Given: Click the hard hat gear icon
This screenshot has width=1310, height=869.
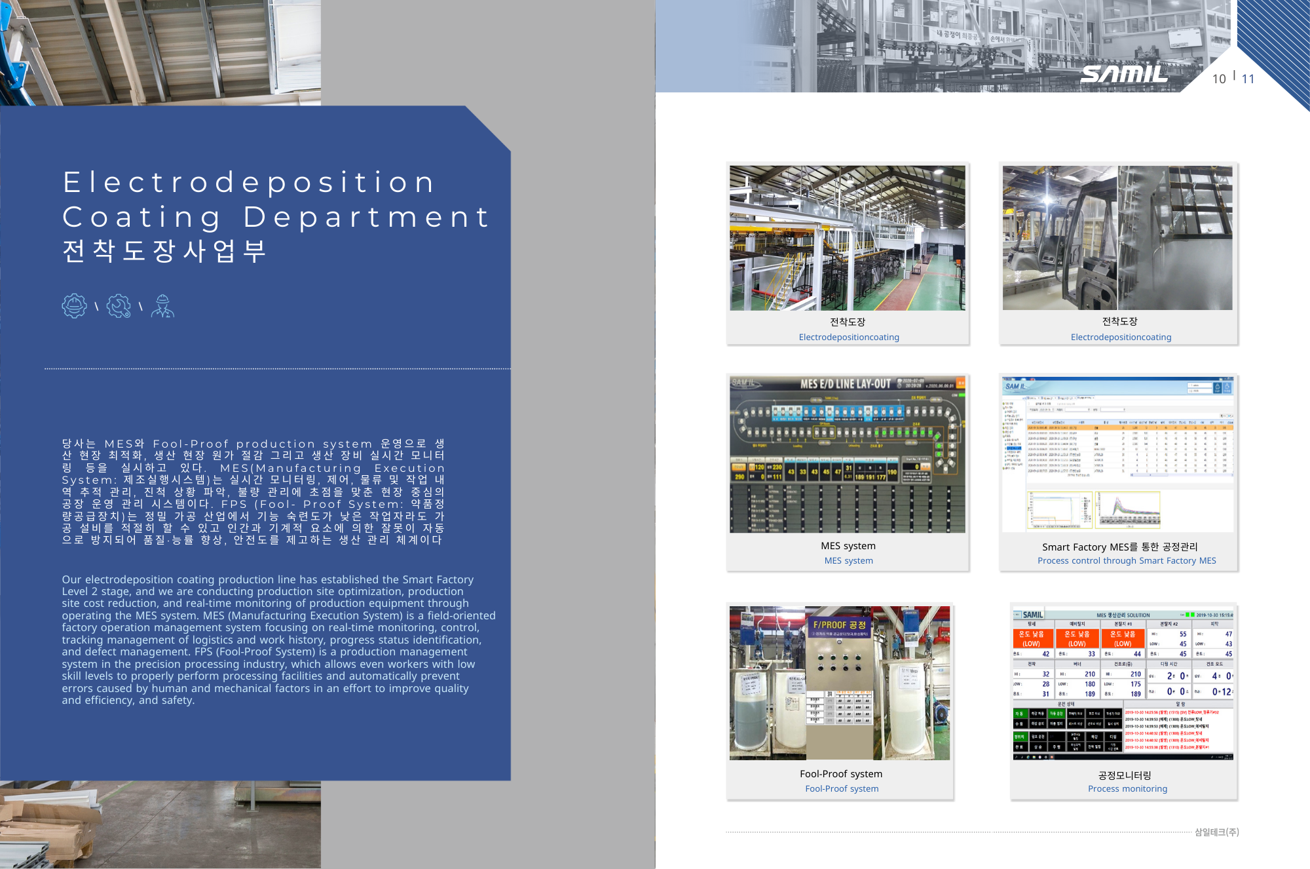Looking at the screenshot, I should [x=75, y=306].
